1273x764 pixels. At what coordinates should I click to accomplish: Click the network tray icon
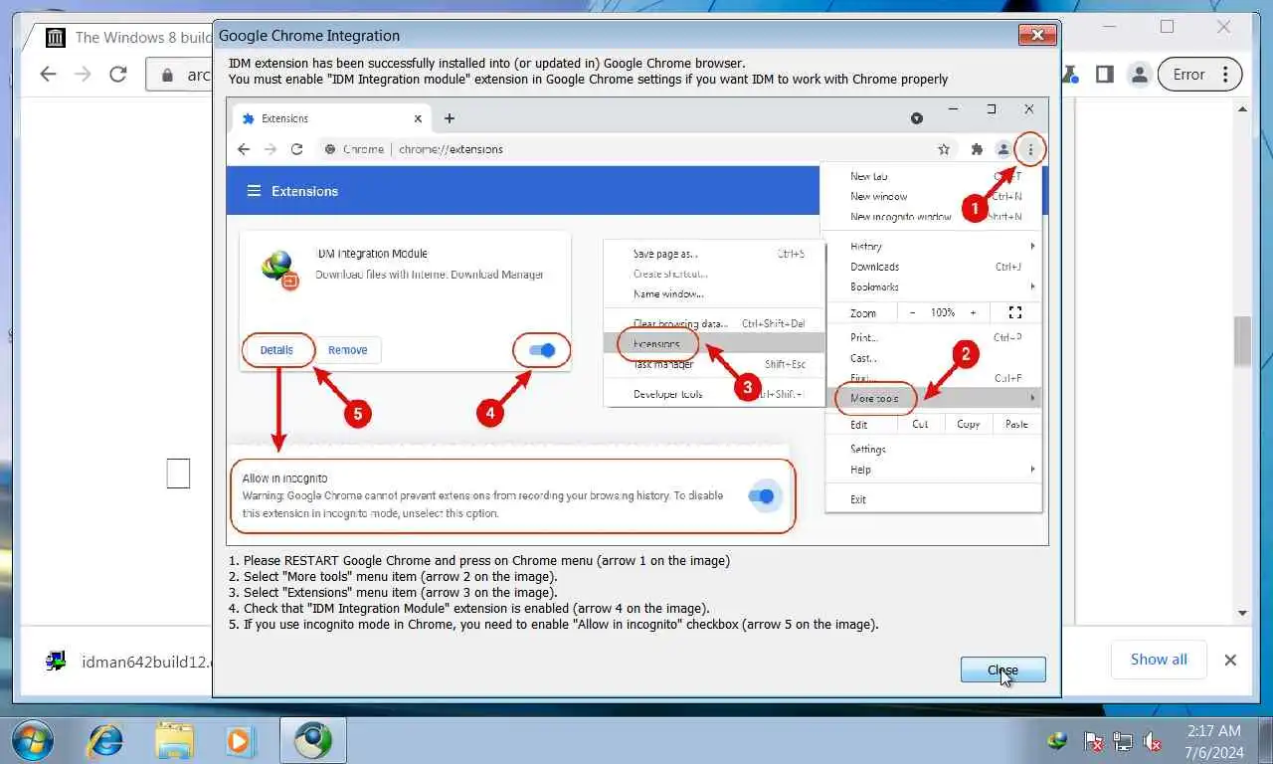(1123, 741)
